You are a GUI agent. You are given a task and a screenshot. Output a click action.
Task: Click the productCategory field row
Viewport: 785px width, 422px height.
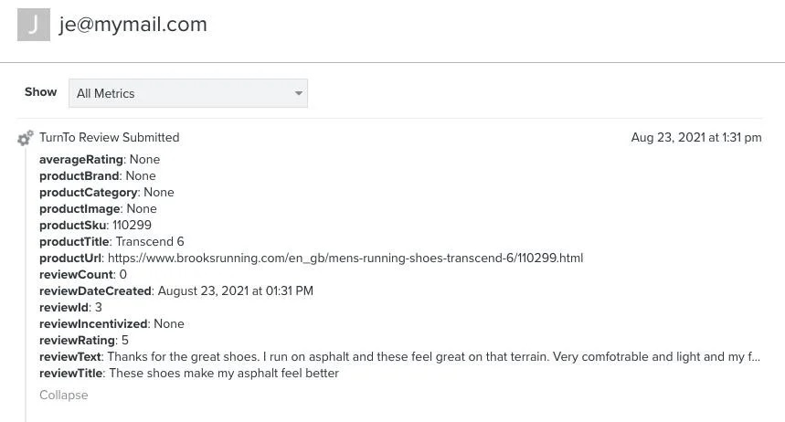point(106,192)
